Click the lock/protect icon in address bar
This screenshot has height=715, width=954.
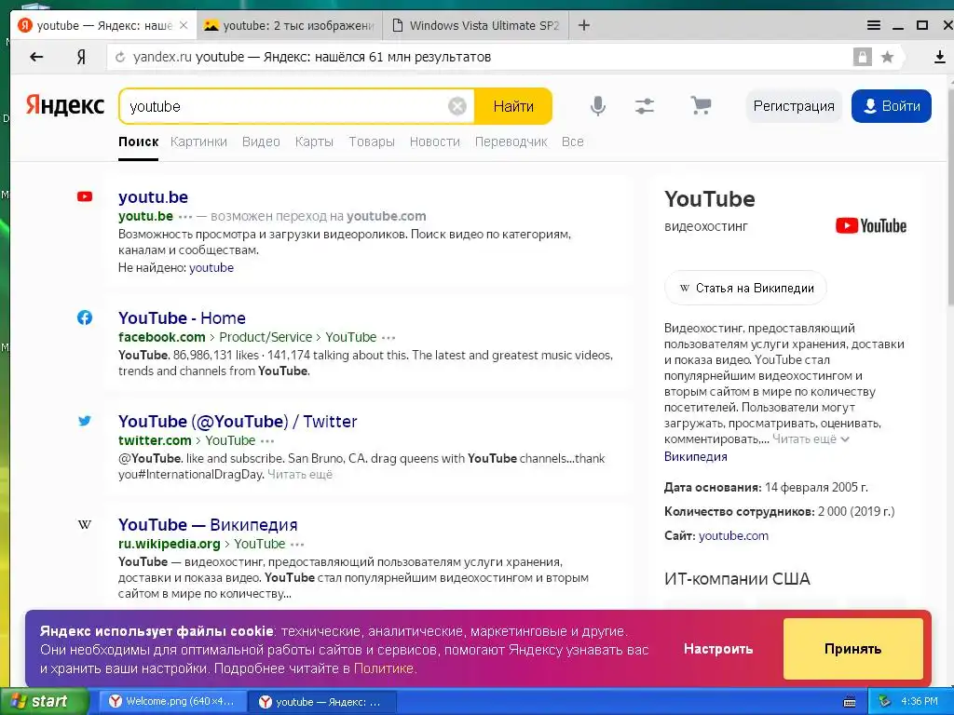pos(862,57)
